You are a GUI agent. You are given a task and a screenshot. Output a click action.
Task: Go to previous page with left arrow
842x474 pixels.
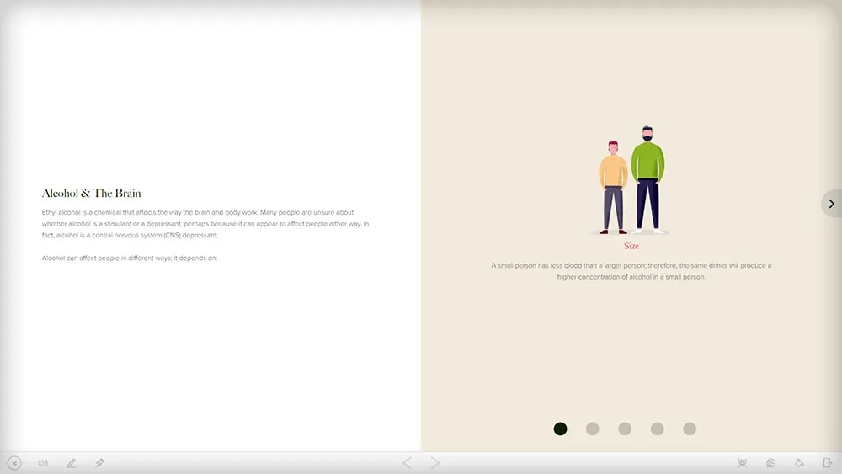(407, 463)
